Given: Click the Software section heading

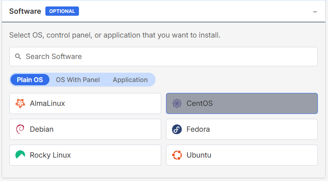Looking at the screenshot, I should 25,11.
